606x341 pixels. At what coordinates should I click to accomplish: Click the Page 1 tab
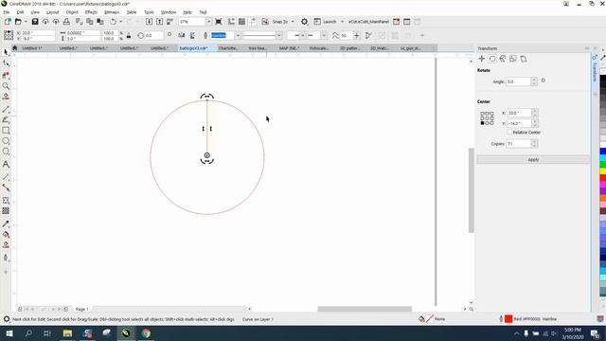(x=82, y=309)
